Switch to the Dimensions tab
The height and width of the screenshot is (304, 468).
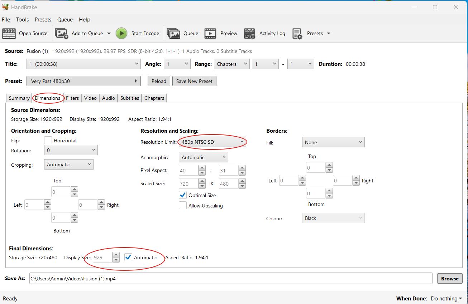47,98
